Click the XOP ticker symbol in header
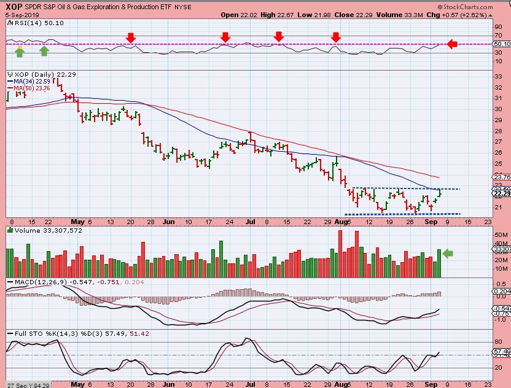511x388 pixels. (x=15, y=7)
